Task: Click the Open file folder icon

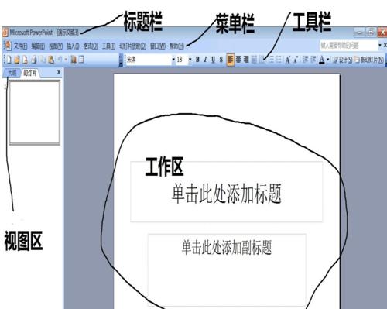Action: (x=17, y=60)
